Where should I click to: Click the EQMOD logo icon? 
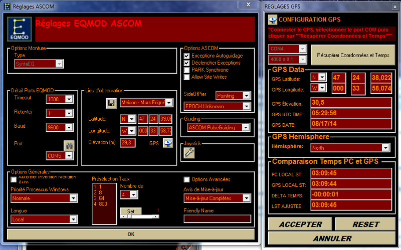[x=20, y=29]
